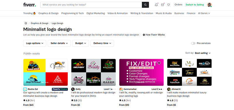Click Dolly seller avatar
The height and width of the screenshot is (110, 234).
point(73,89)
